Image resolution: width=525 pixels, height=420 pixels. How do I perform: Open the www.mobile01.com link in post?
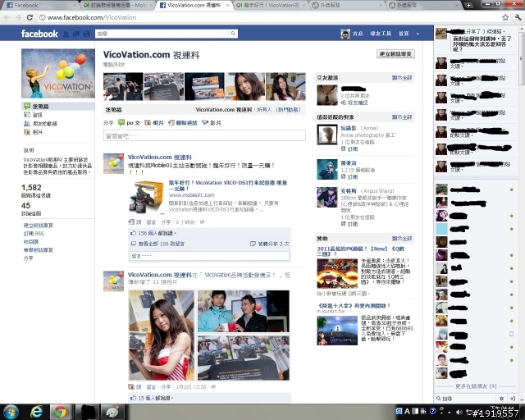pyautogui.click(x=191, y=195)
